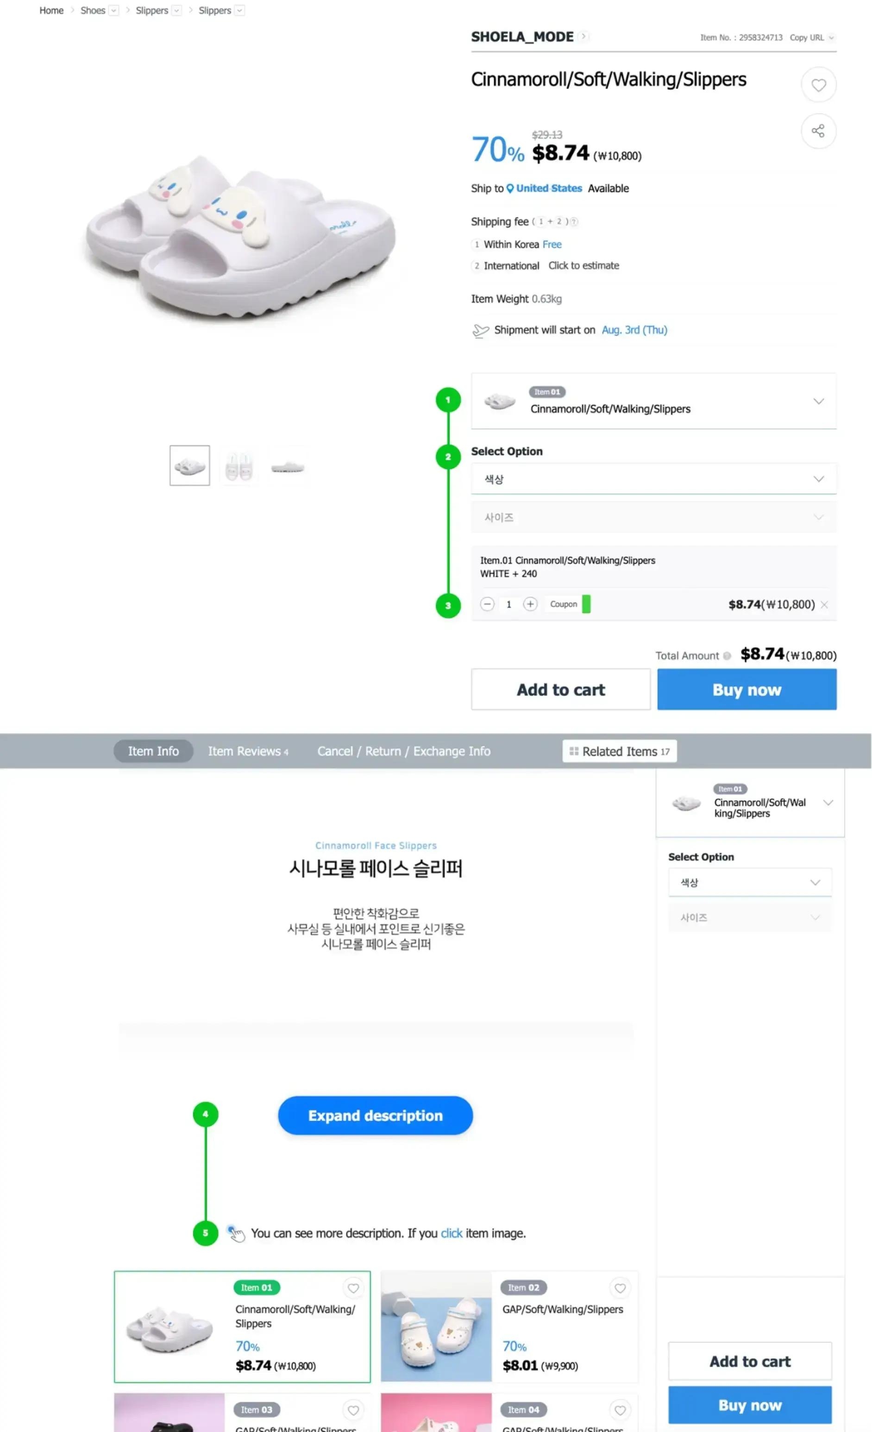
Task: Remove the WHITE + 240 selected option
Action: [824, 605]
